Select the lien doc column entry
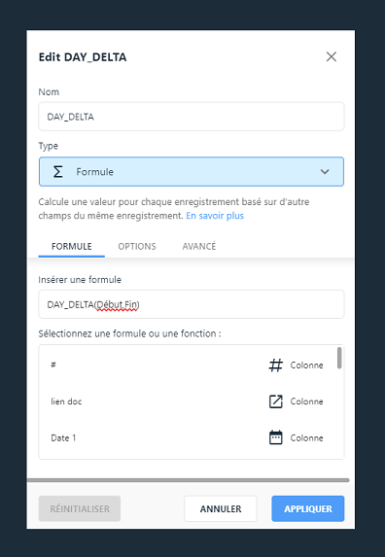Screen dimensions: 385x557 click(188, 401)
